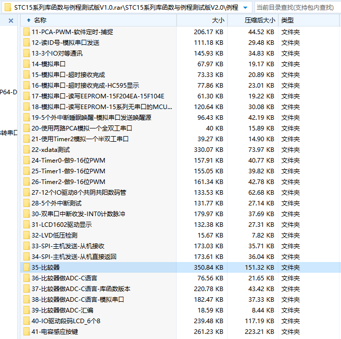Select folder name 41-电容感应按键

click(55, 331)
